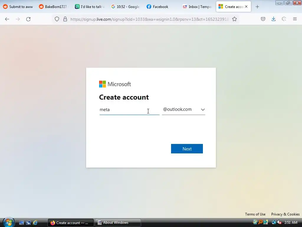
Task: Click the Next button
Action: [187, 149]
